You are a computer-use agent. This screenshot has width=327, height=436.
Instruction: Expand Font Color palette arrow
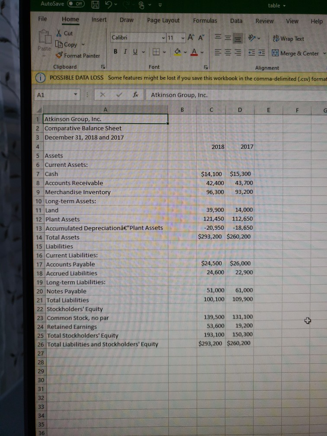coord(202,52)
